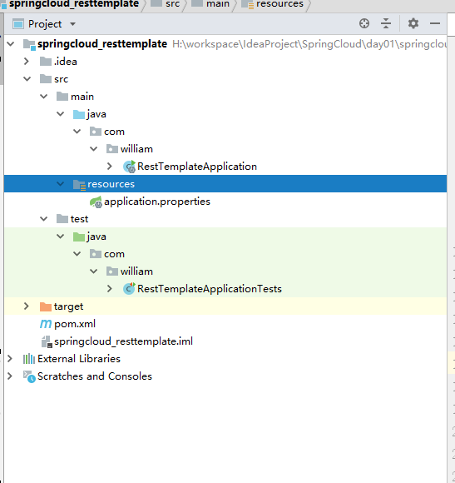Viewport: 455px width, 483px height.
Task: Collapse com package under test java
Action: (x=77, y=254)
